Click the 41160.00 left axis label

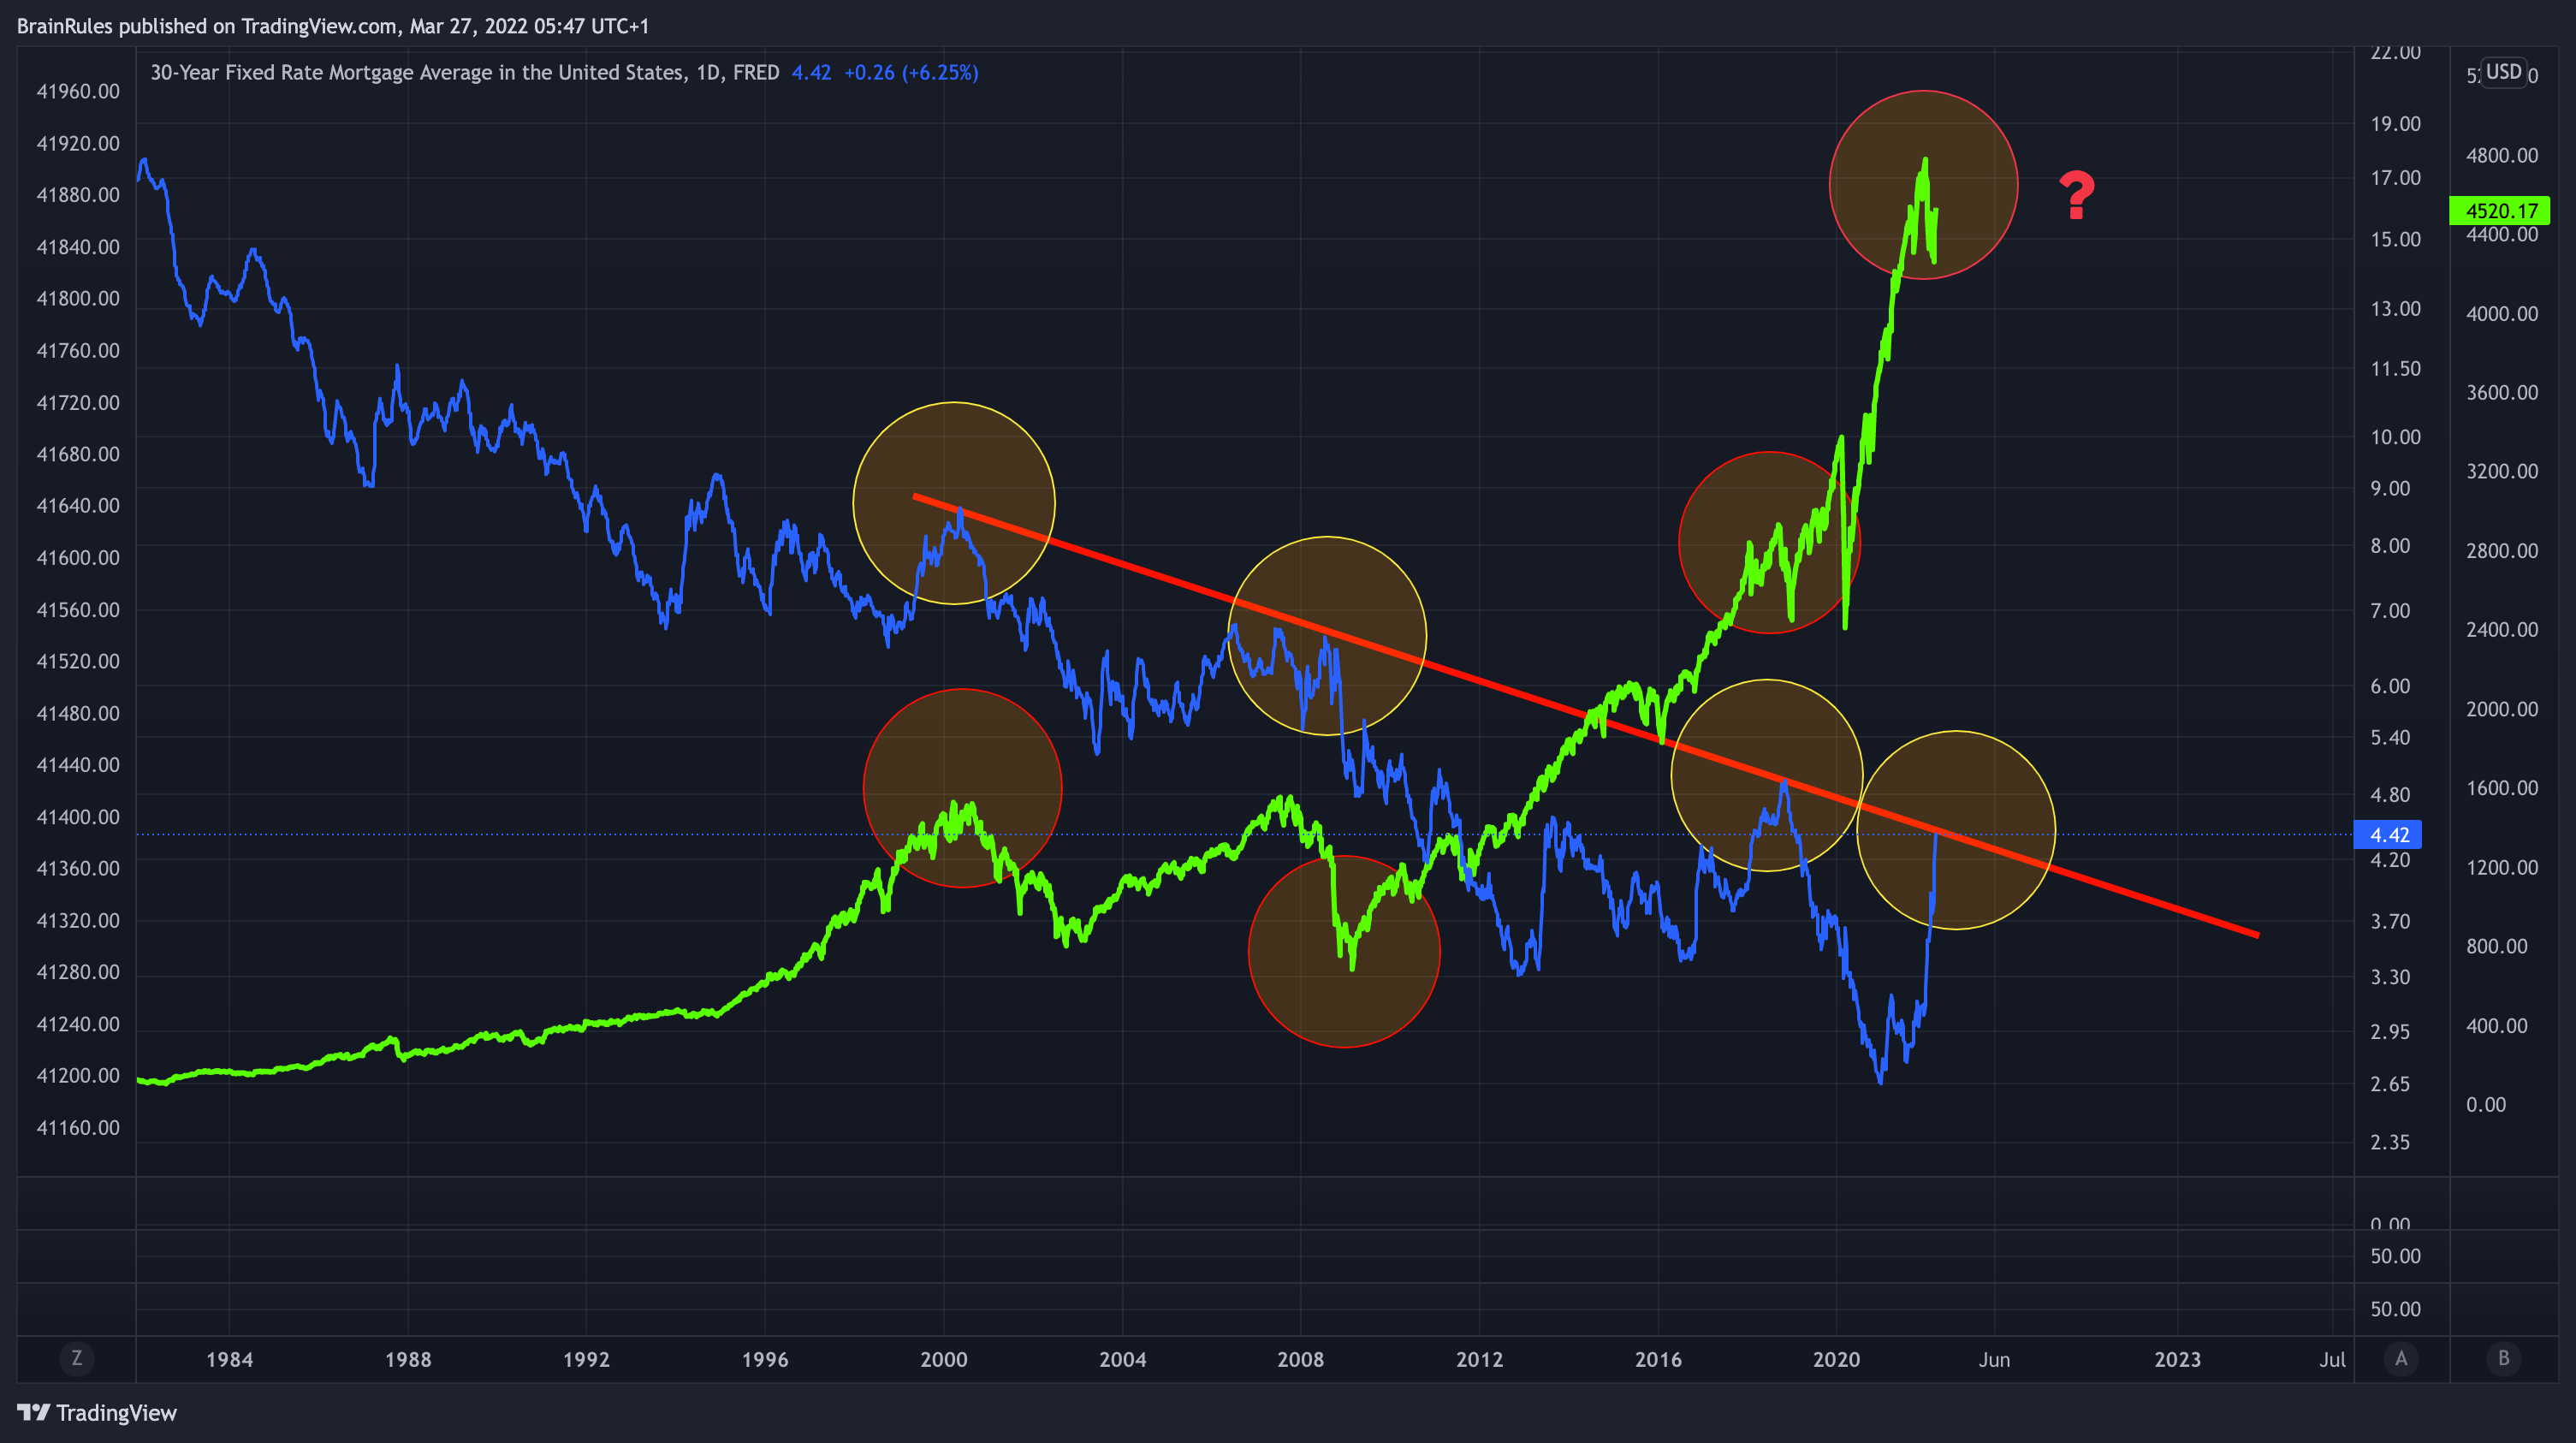(78, 1127)
